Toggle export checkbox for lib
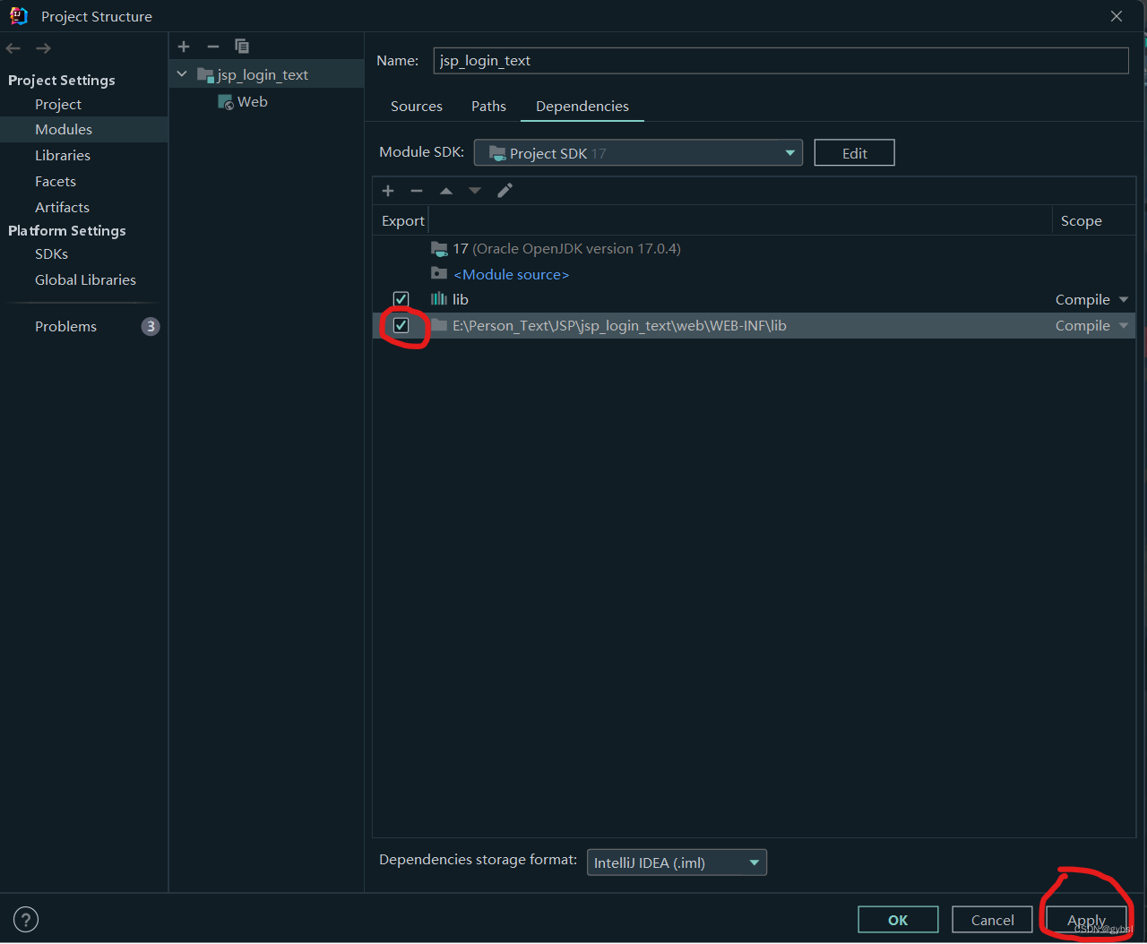This screenshot has height=944, width=1147. pyautogui.click(x=401, y=299)
